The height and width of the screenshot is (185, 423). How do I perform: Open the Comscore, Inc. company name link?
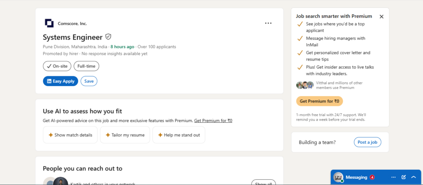[72, 23]
